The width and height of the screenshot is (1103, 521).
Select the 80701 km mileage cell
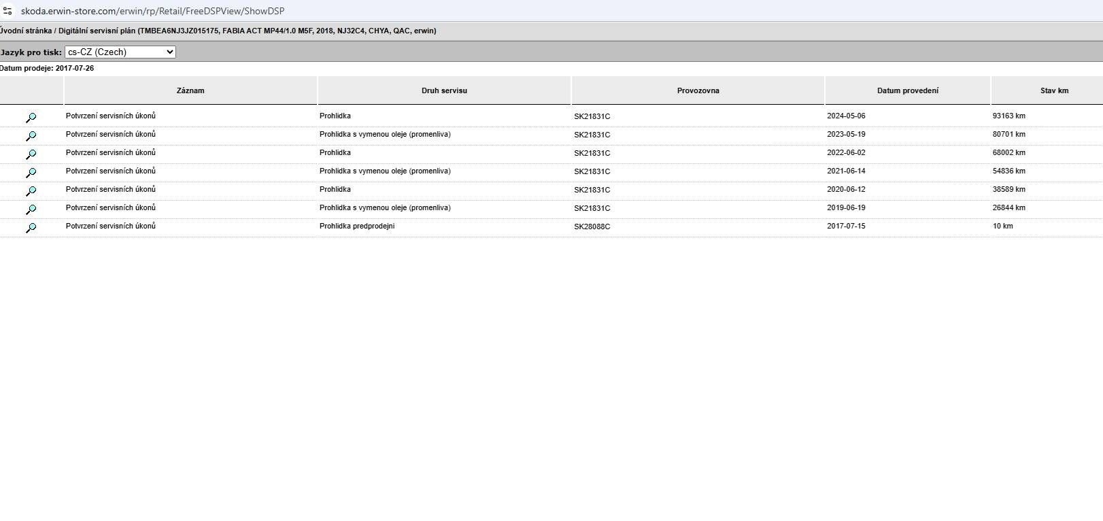[1008, 134]
